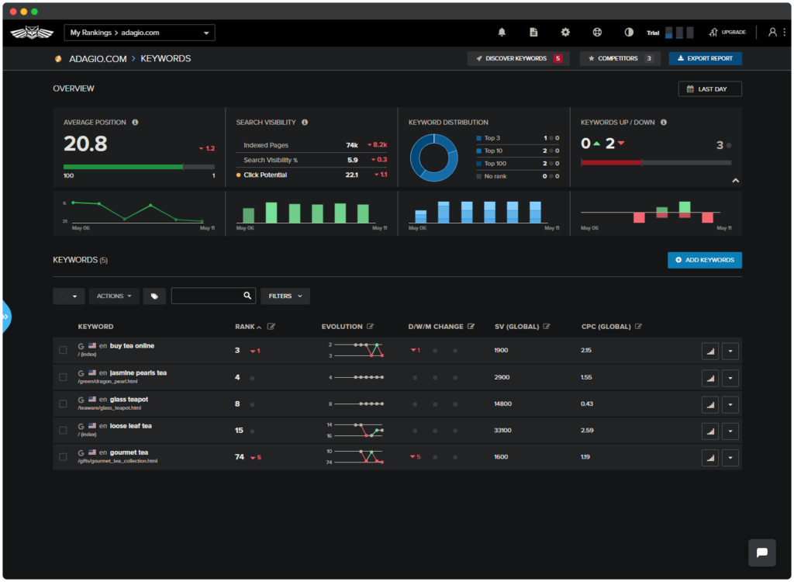Viewport: 794px width, 582px height.
Task: Click Export Report
Action: click(x=706, y=59)
